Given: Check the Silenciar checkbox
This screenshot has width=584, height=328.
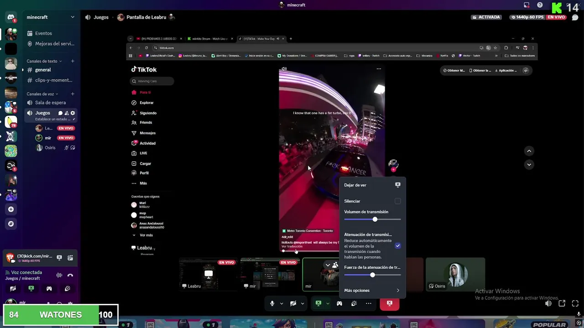Looking at the screenshot, I should tap(398, 201).
